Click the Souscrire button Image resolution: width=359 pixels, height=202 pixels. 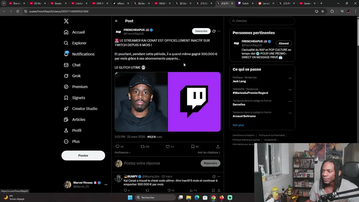pos(201,31)
